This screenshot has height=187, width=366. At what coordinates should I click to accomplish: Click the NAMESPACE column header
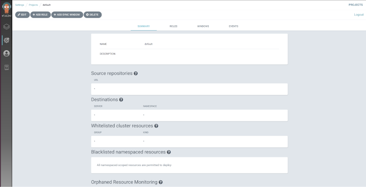coord(150,106)
